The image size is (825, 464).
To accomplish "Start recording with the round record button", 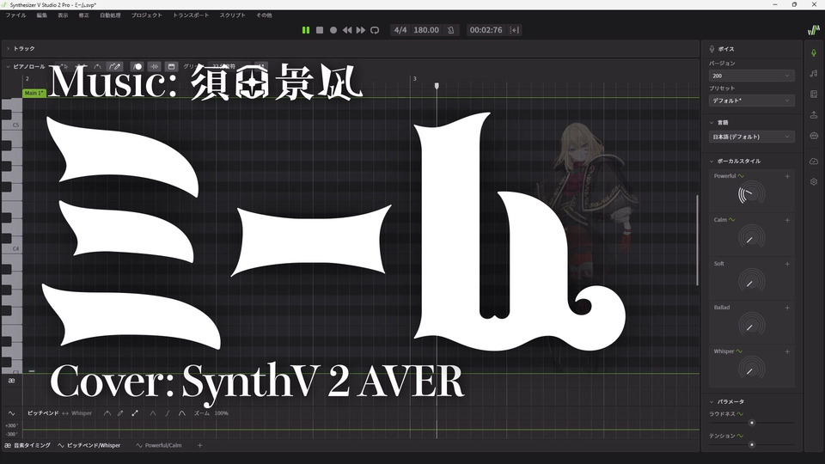I will point(333,30).
